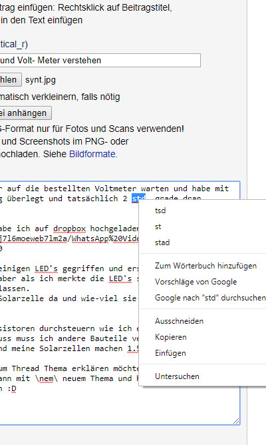Screen dimensions: 266x445
Task: Click the word "Voltmeter" in the textarea
Action: tap(115, 189)
